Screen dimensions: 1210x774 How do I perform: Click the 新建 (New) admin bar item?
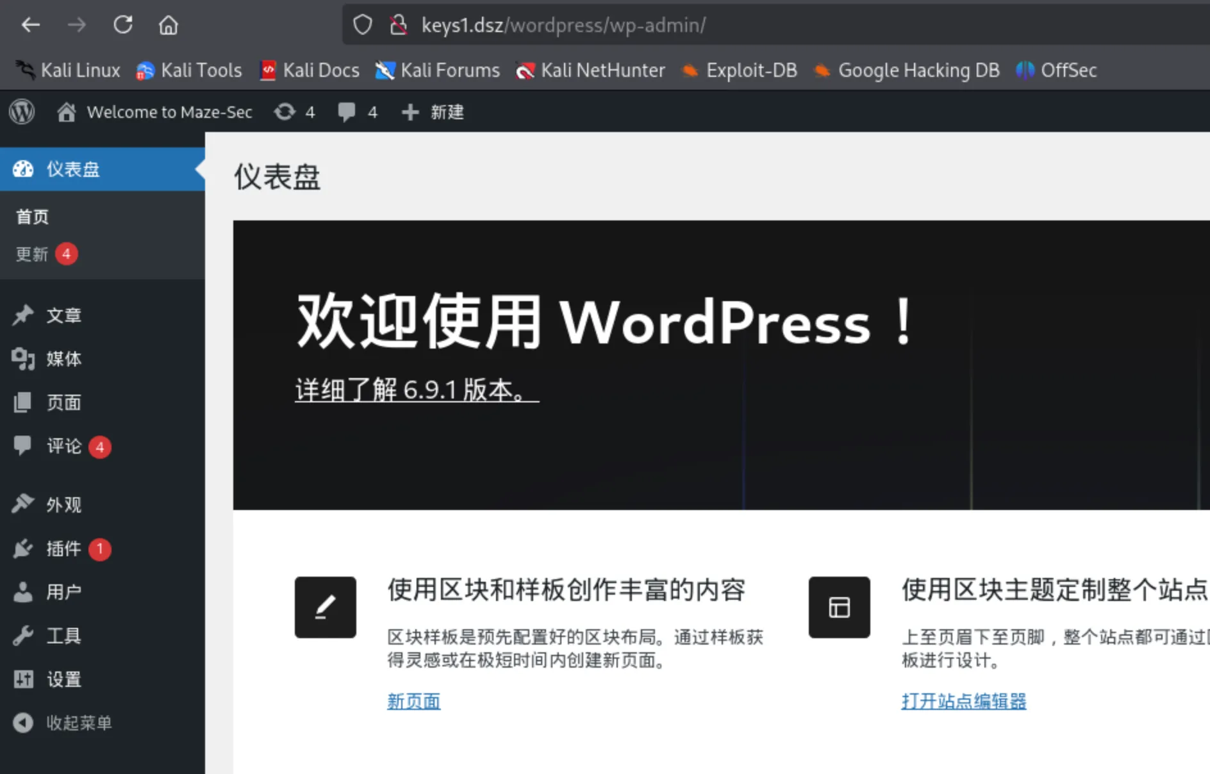coord(433,112)
